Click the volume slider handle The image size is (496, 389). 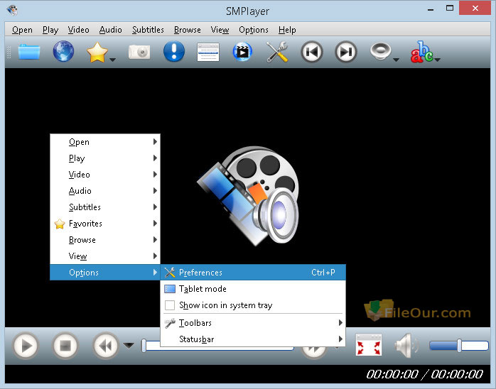[x=459, y=346]
